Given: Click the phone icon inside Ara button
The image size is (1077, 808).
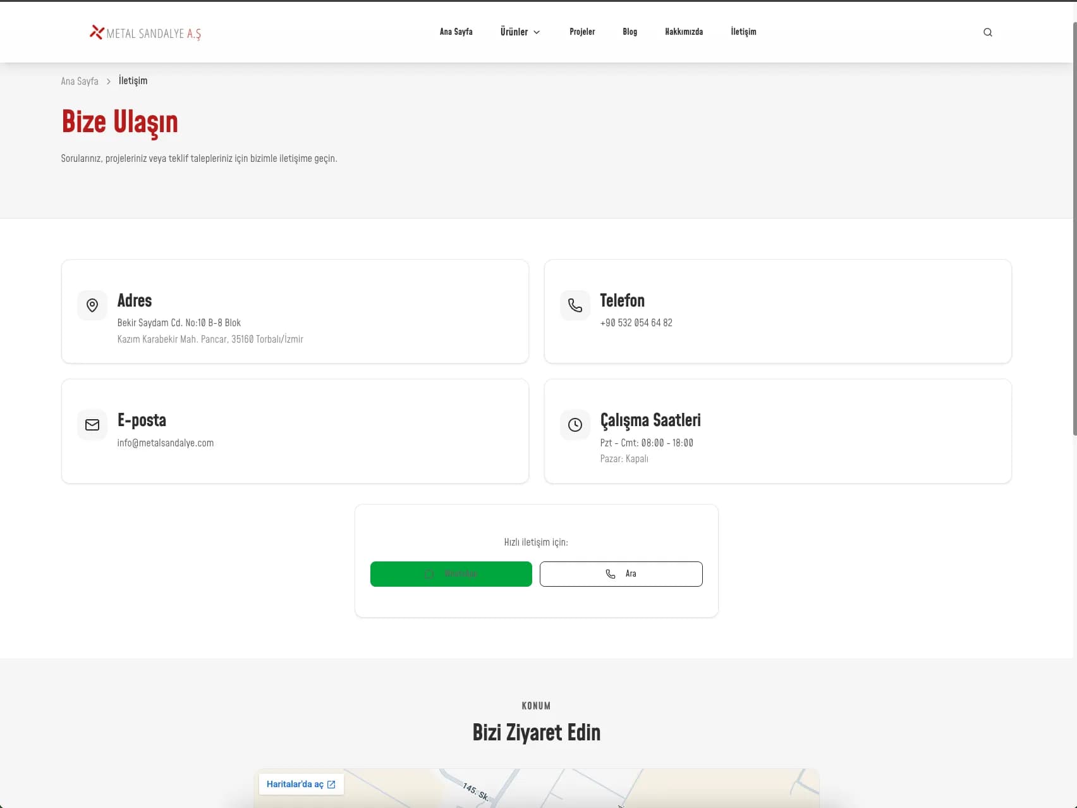Looking at the screenshot, I should click(x=611, y=574).
